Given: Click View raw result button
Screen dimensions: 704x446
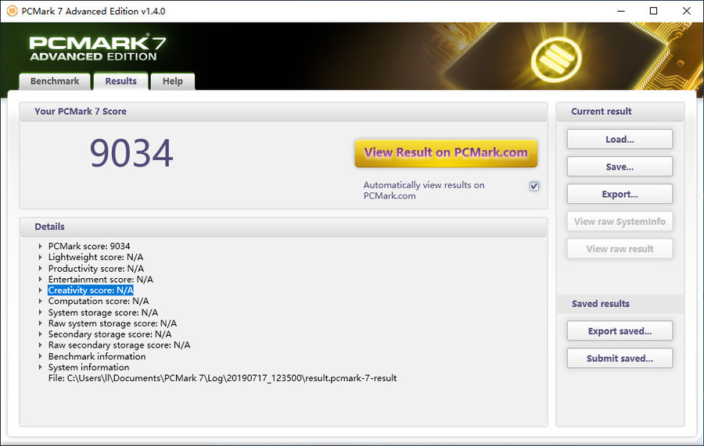Looking at the screenshot, I should click(x=620, y=248).
